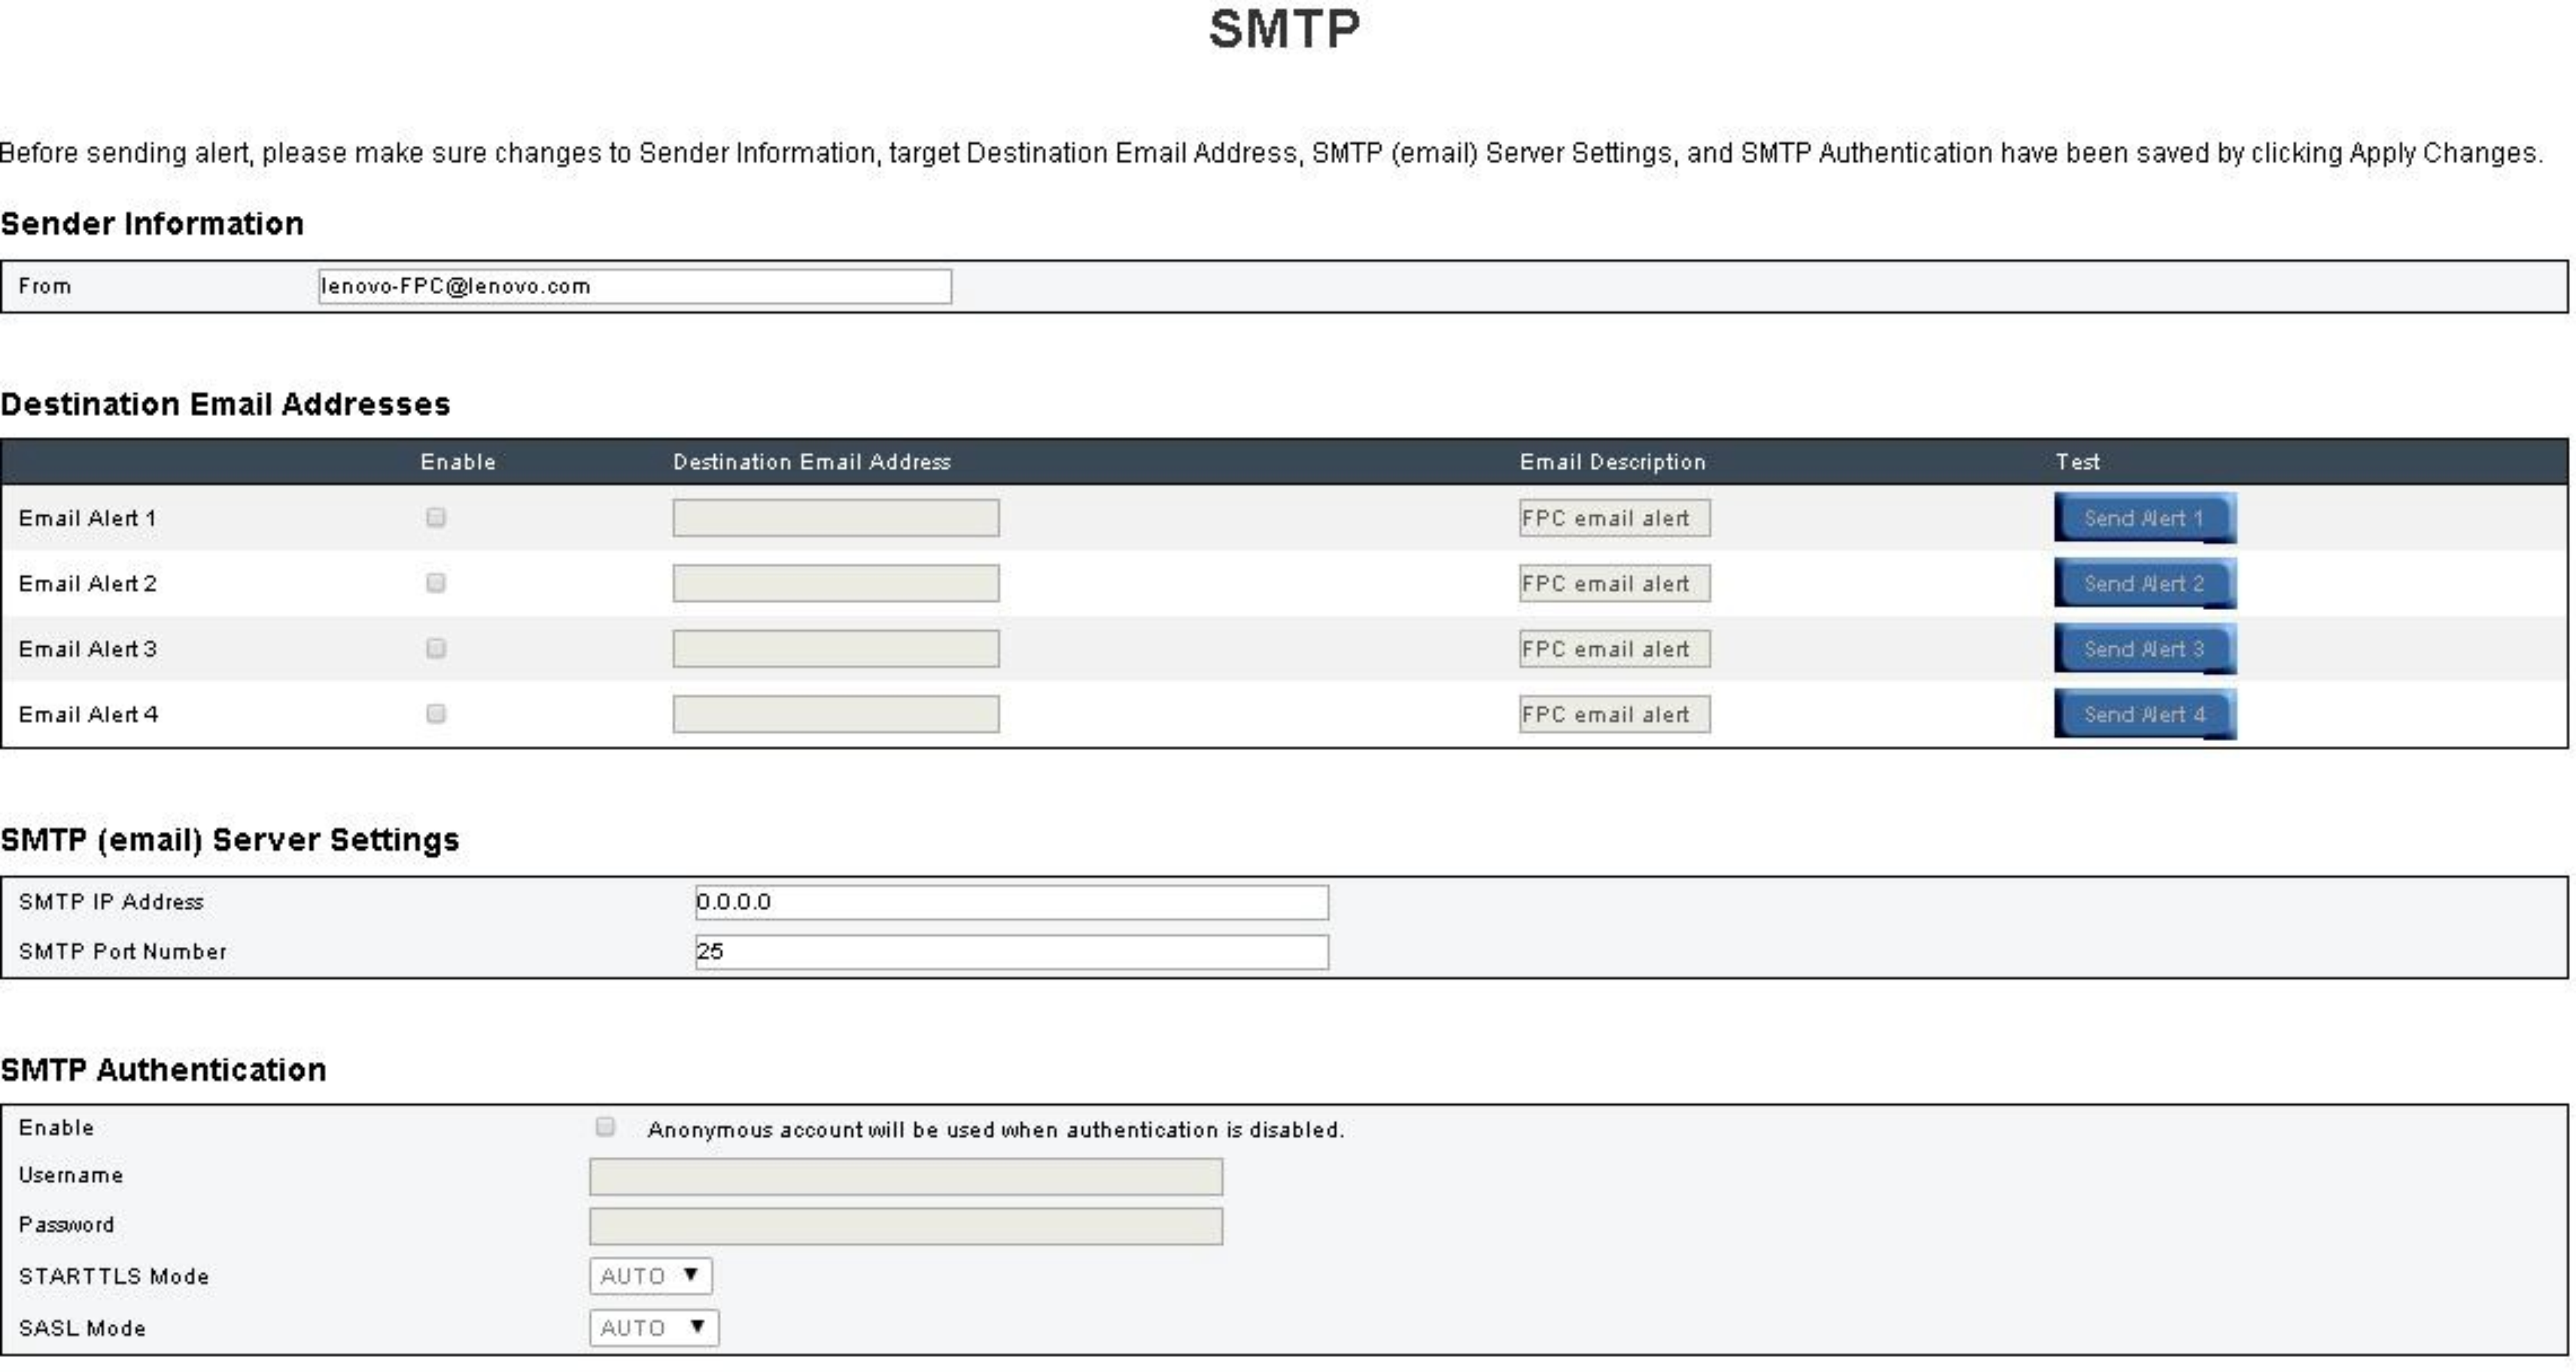
Task: Focus the SMTP Password field
Action: (906, 1227)
